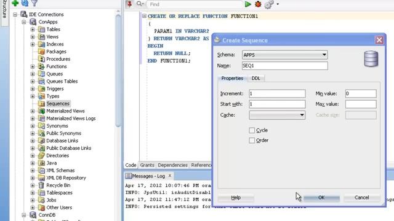The width and height of the screenshot is (394, 221).
Task: Click the gears compile icon
Action: [269, 4]
